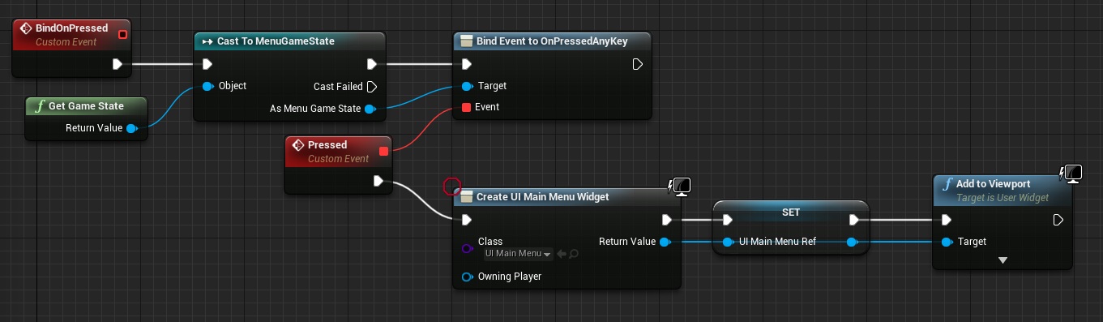This screenshot has height=322, width=1103.
Task: Click the browse magnifier icon beside UI Main Menu
Action: point(574,254)
